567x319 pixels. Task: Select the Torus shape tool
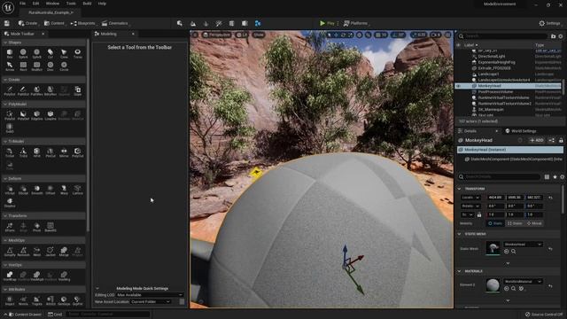[x=77, y=53]
